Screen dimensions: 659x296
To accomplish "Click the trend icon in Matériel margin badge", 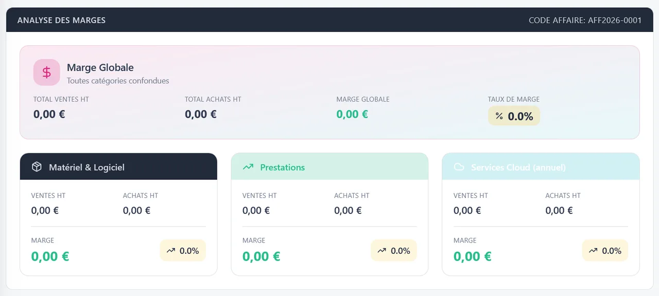I will 171,251.
